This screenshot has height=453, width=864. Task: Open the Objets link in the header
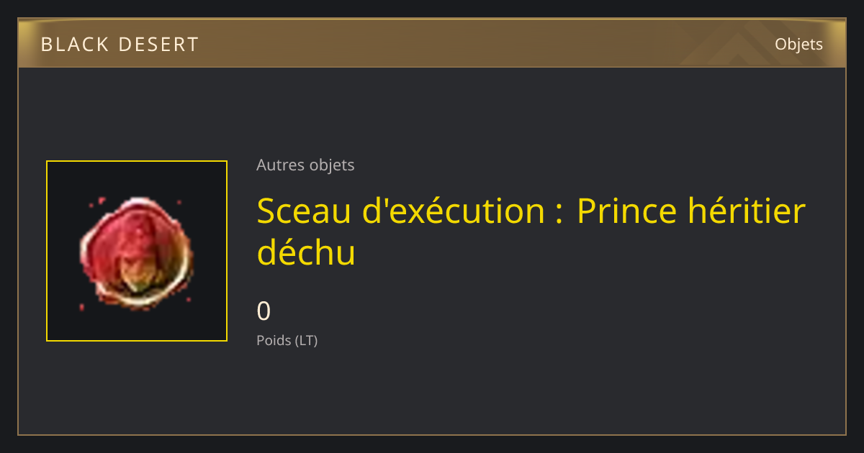click(798, 44)
